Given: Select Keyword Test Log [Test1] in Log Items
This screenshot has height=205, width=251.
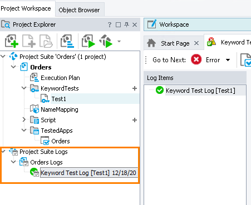Looking at the screenshot, I should 200,91.
